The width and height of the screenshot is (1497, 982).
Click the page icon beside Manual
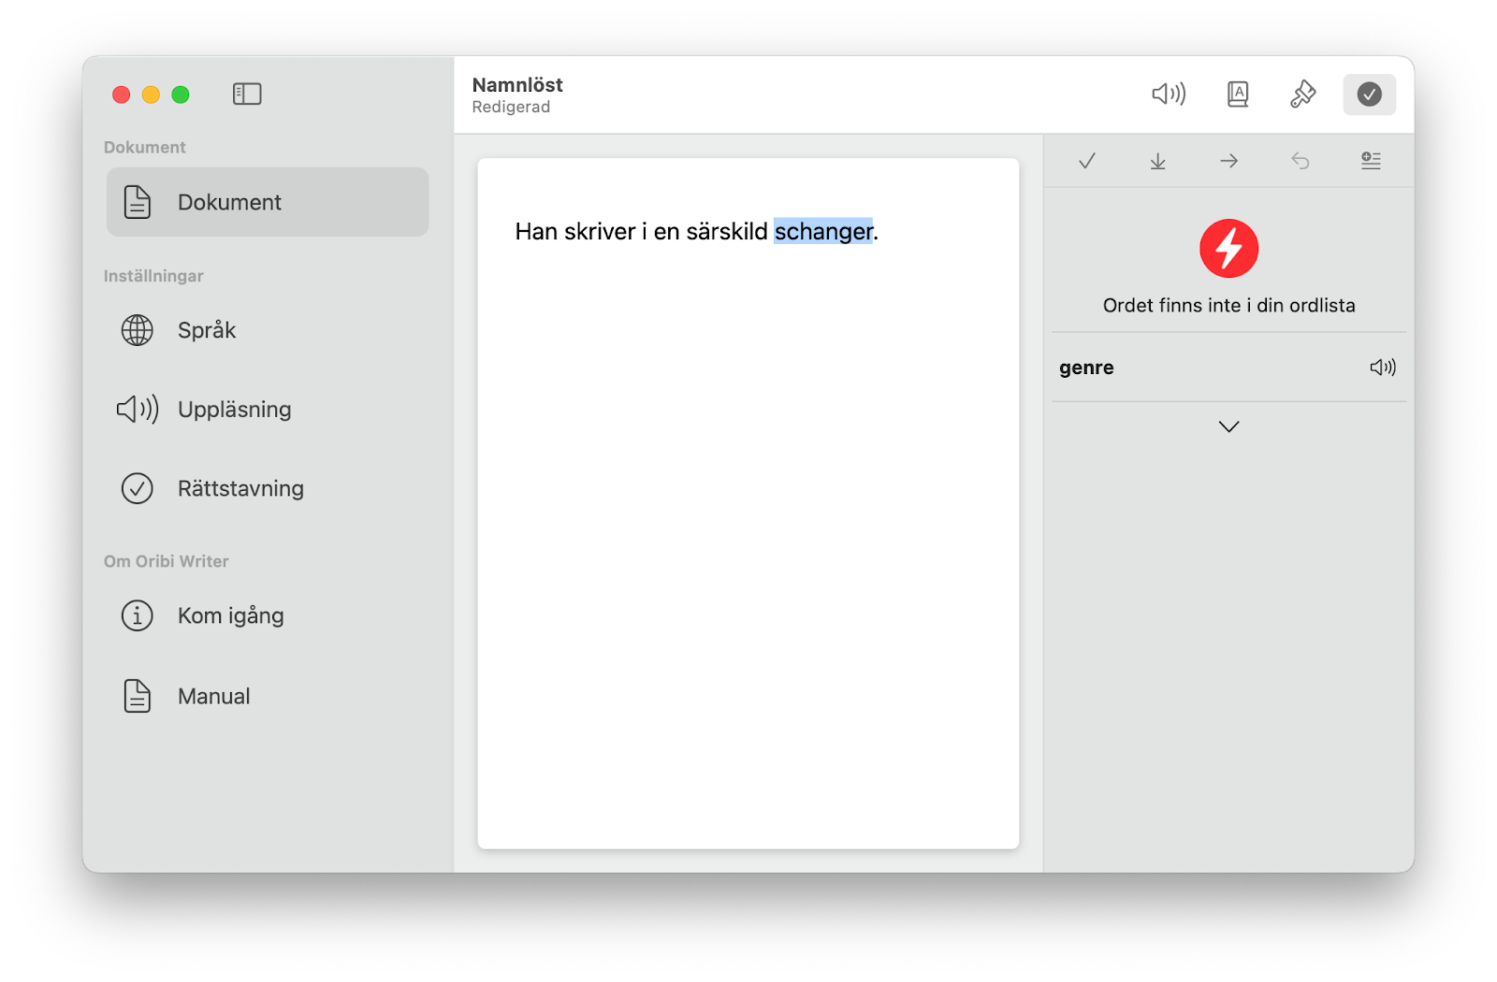[x=138, y=696]
